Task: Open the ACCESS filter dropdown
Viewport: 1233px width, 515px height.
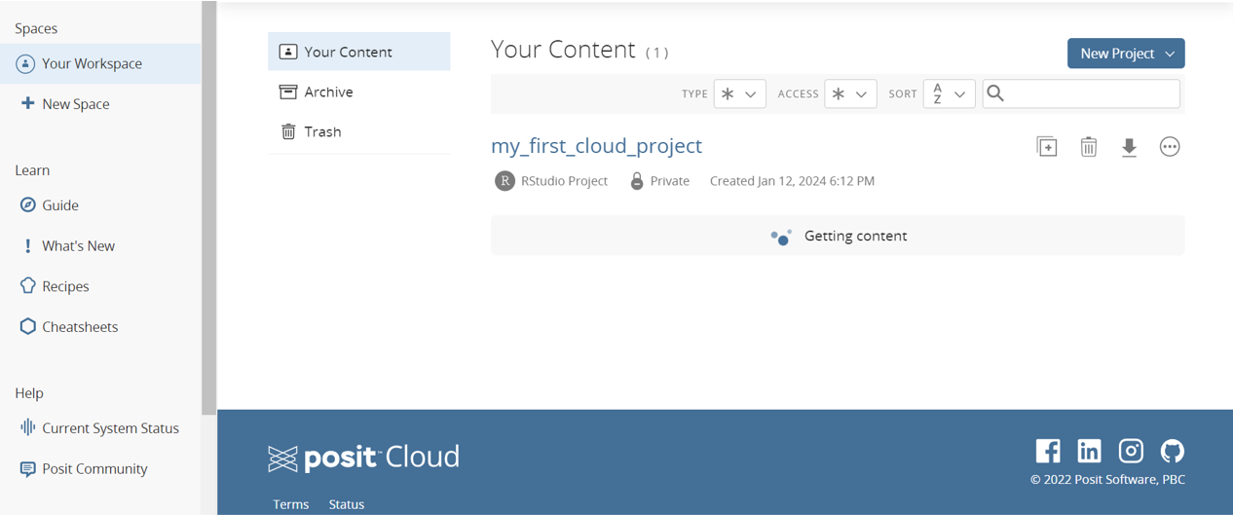Action: [x=850, y=93]
